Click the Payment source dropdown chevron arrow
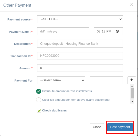Image resolution: width=138 pixels, height=136 pixels. (121, 19)
